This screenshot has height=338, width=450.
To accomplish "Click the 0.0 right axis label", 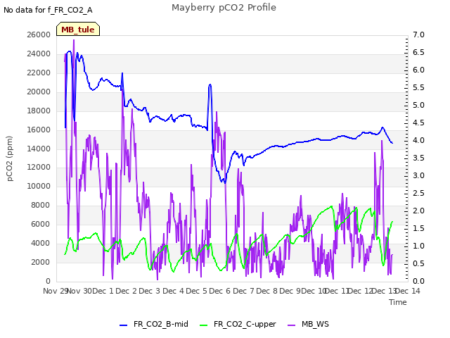I will [418, 281].
